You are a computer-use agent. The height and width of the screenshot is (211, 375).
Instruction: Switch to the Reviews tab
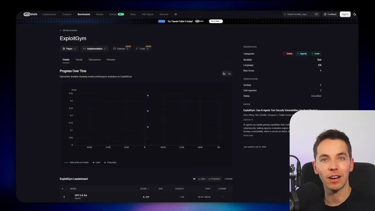(x=111, y=60)
